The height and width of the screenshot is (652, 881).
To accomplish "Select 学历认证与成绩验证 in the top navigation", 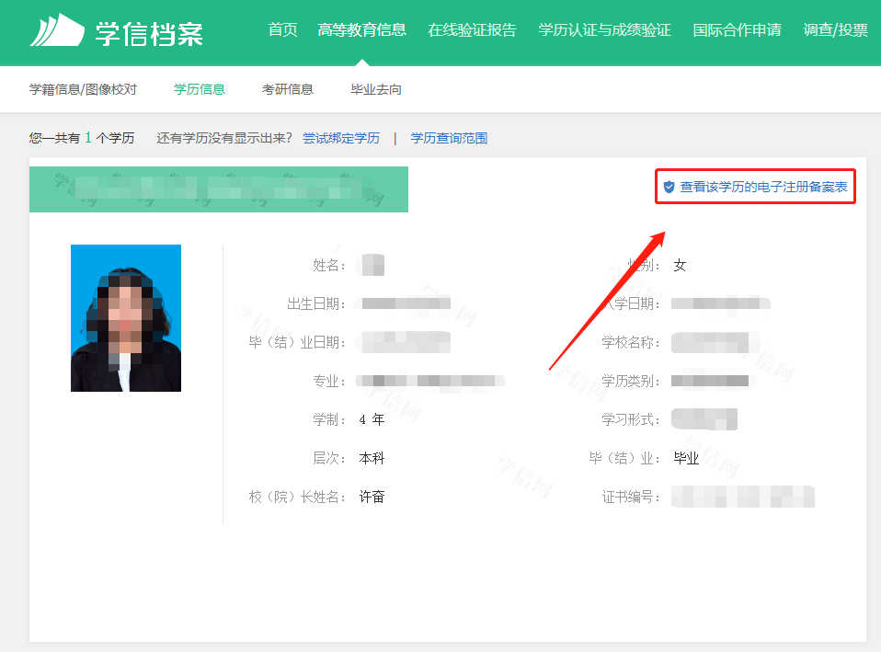I will 604,29.
